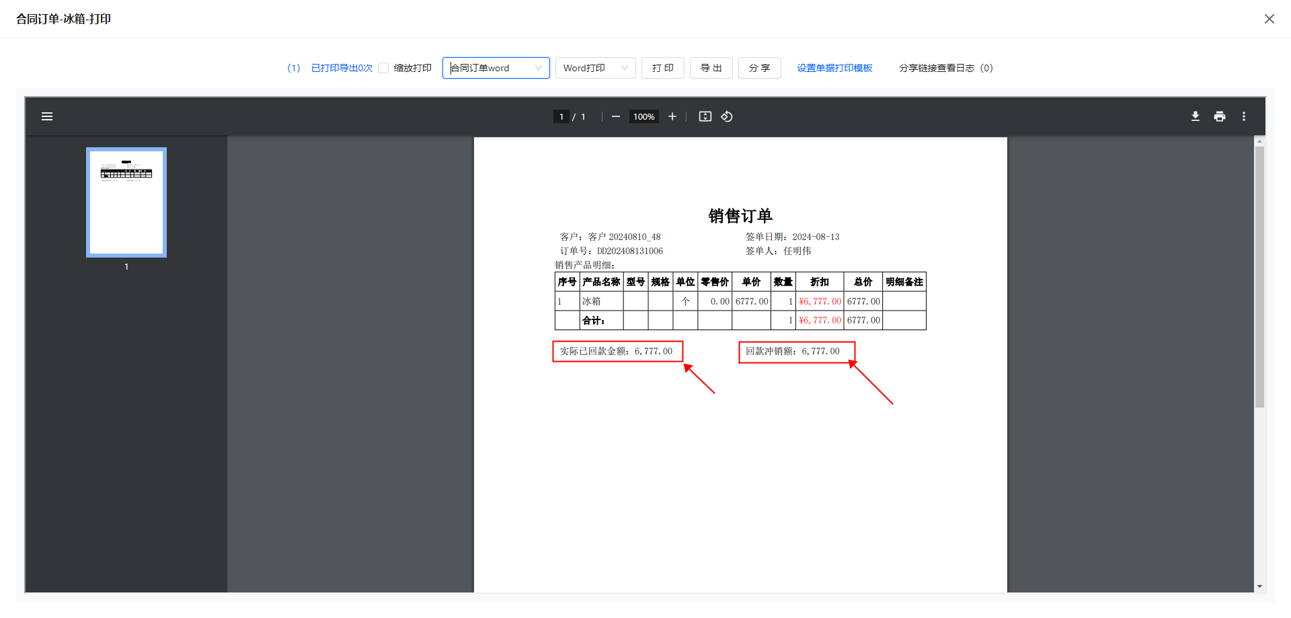This screenshot has width=1291, height=618.
Task: Click the 折扣 column header
Action: point(820,282)
